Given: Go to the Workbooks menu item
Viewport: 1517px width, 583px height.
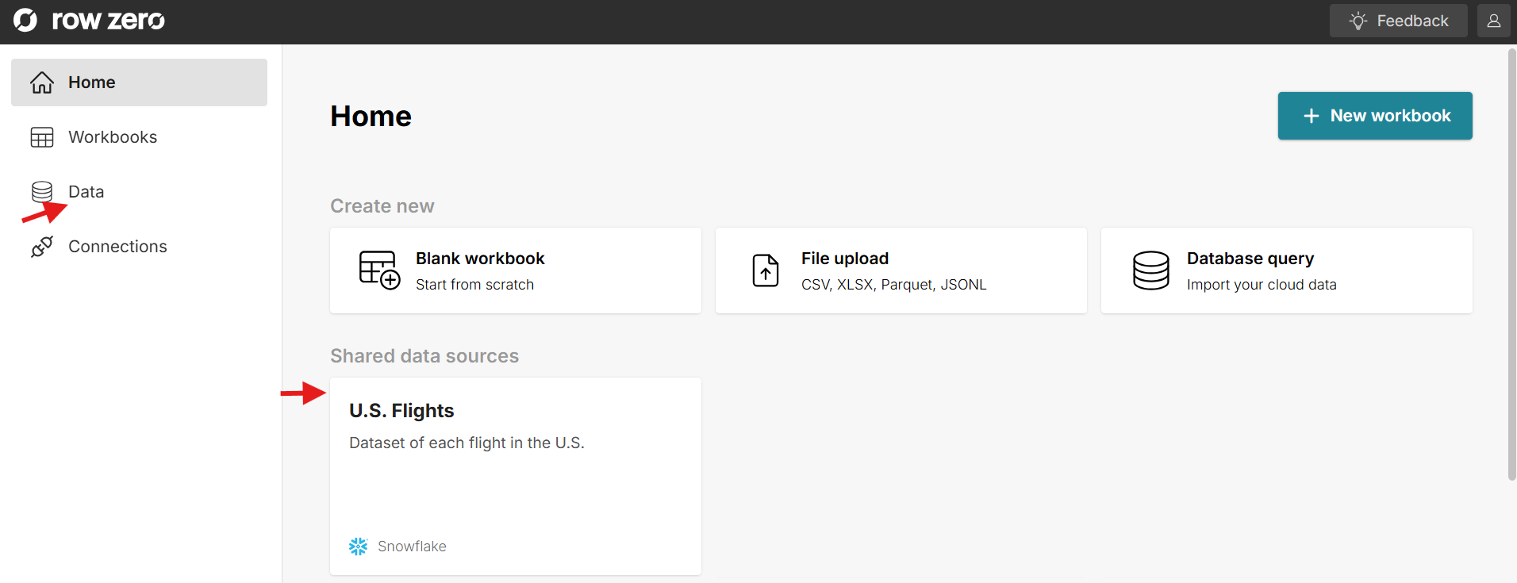Looking at the screenshot, I should (113, 137).
